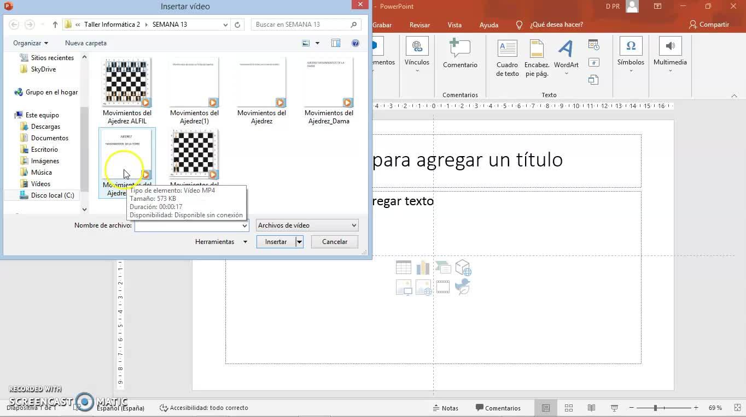The image size is (746, 417).
Task: Click the Nueva carpeta button
Action: (86, 43)
